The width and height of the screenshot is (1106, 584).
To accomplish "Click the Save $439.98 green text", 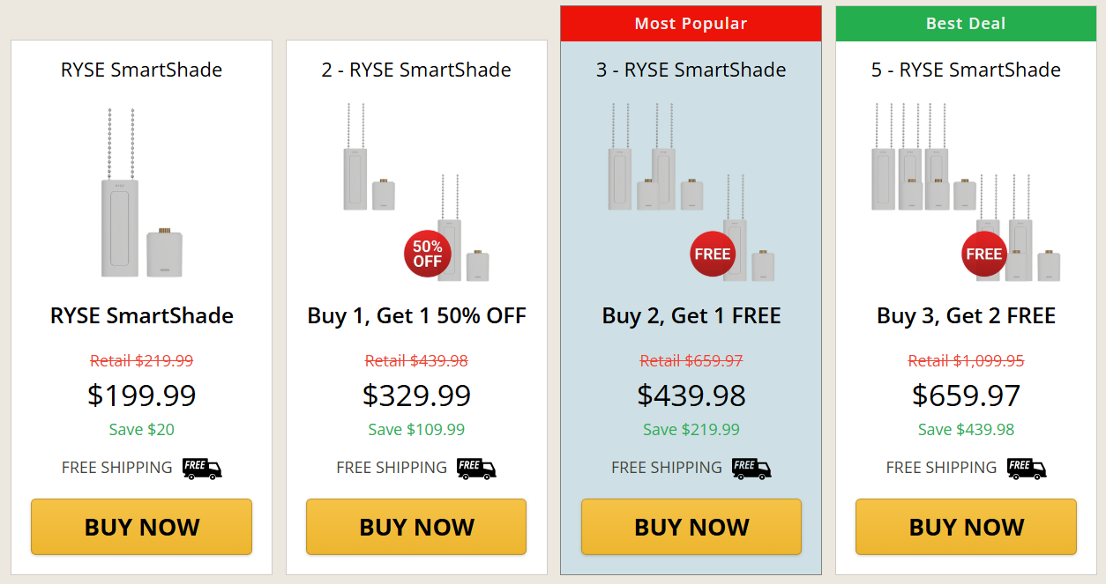I will (x=966, y=429).
